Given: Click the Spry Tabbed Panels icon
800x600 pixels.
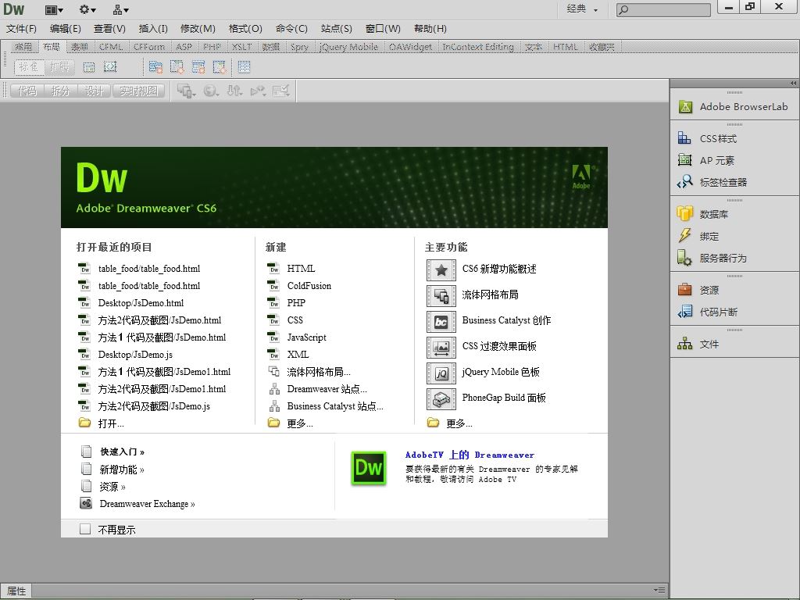Looking at the screenshot, I should pos(177,67).
